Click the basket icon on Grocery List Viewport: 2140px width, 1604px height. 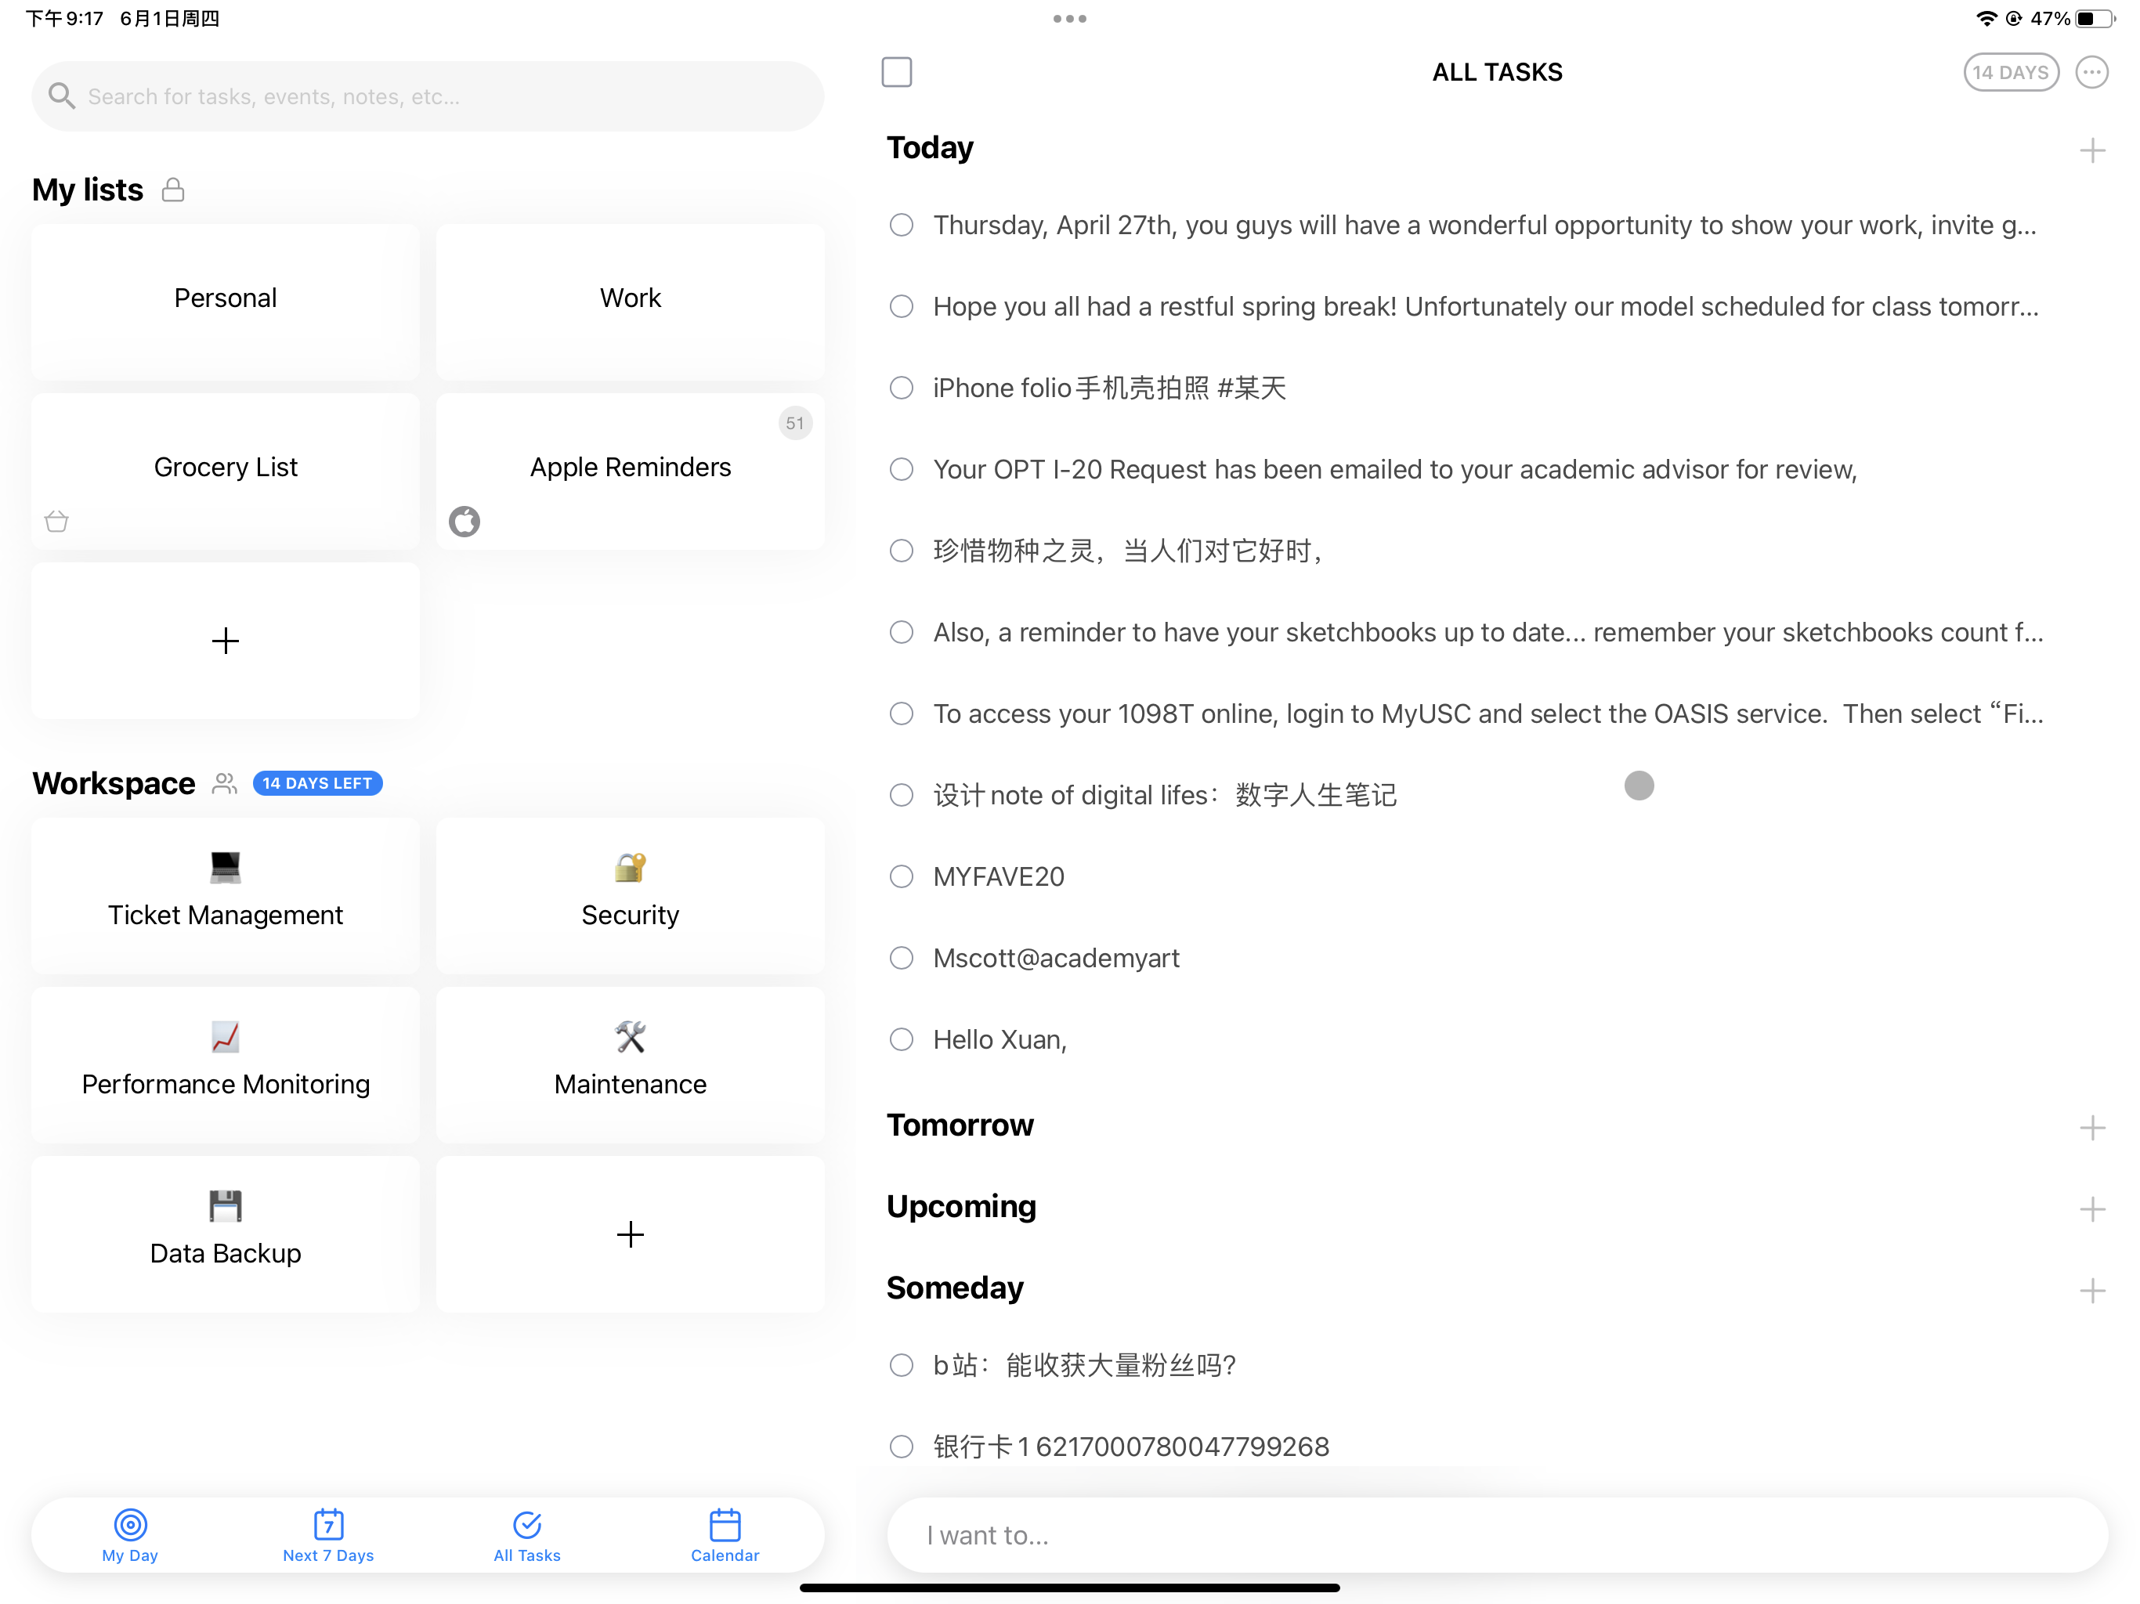pos(57,522)
